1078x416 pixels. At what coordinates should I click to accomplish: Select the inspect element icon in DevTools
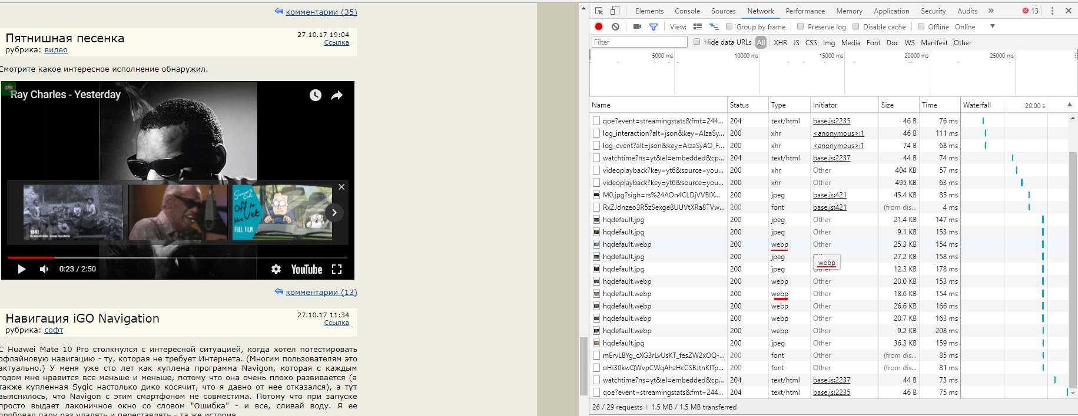pyautogui.click(x=599, y=11)
